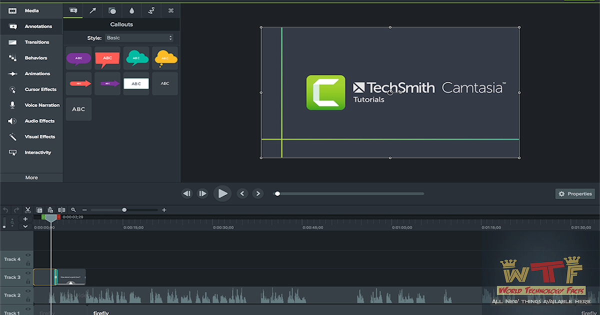Viewport: 600px width, 315px height.
Task: Click the Split clip icon
Action: click(x=61, y=210)
